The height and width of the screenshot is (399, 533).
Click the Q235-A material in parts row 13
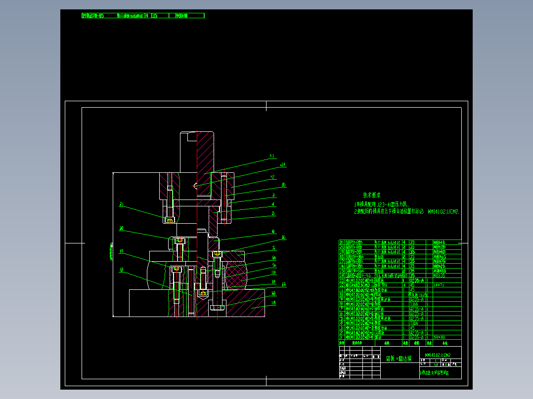point(417,280)
